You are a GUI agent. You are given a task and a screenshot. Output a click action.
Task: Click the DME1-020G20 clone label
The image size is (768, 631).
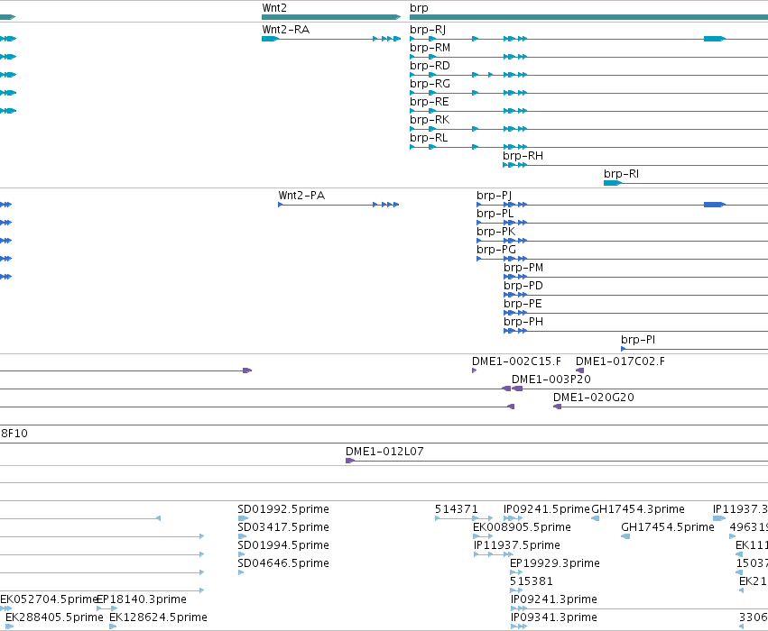pyautogui.click(x=594, y=398)
